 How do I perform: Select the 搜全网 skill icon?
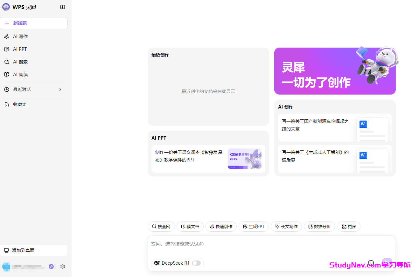pyautogui.click(x=161, y=226)
